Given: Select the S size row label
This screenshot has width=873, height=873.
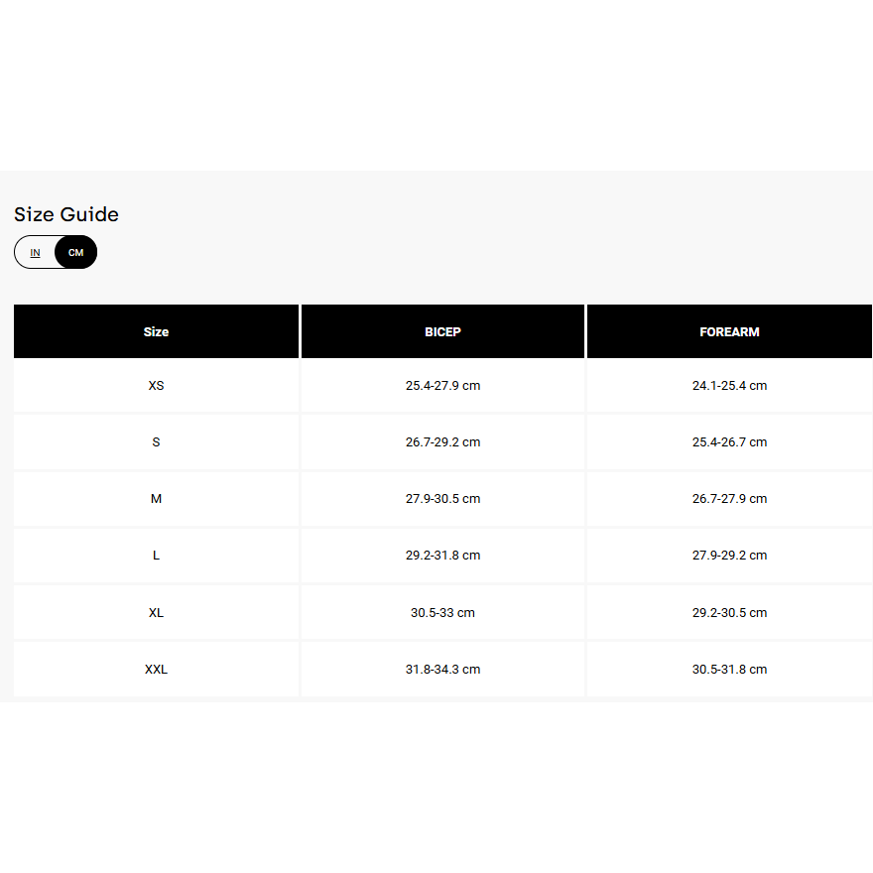Looking at the screenshot, I should pyautogui.click(x=156, y=442).
